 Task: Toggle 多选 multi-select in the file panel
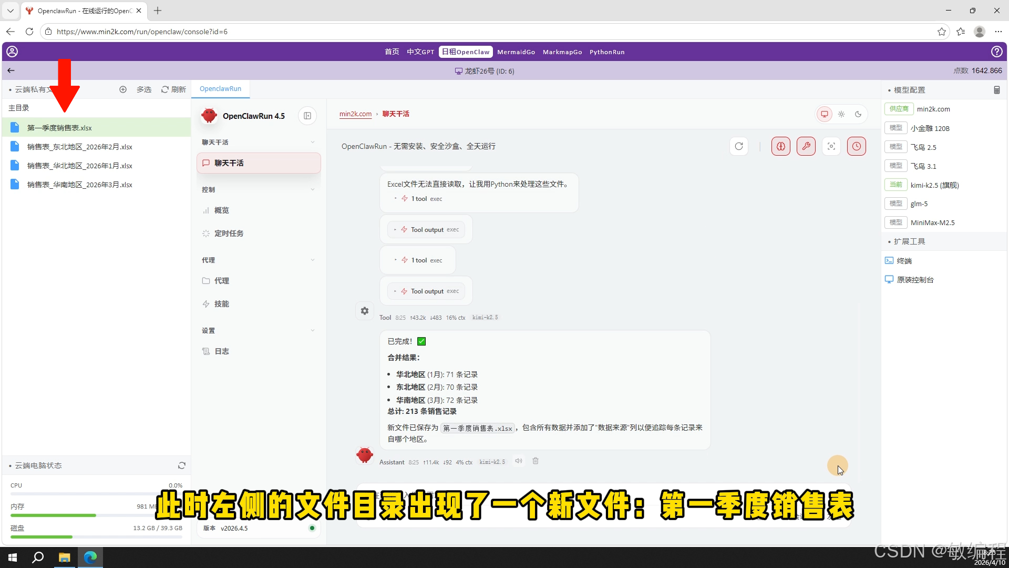click(143, 89)
